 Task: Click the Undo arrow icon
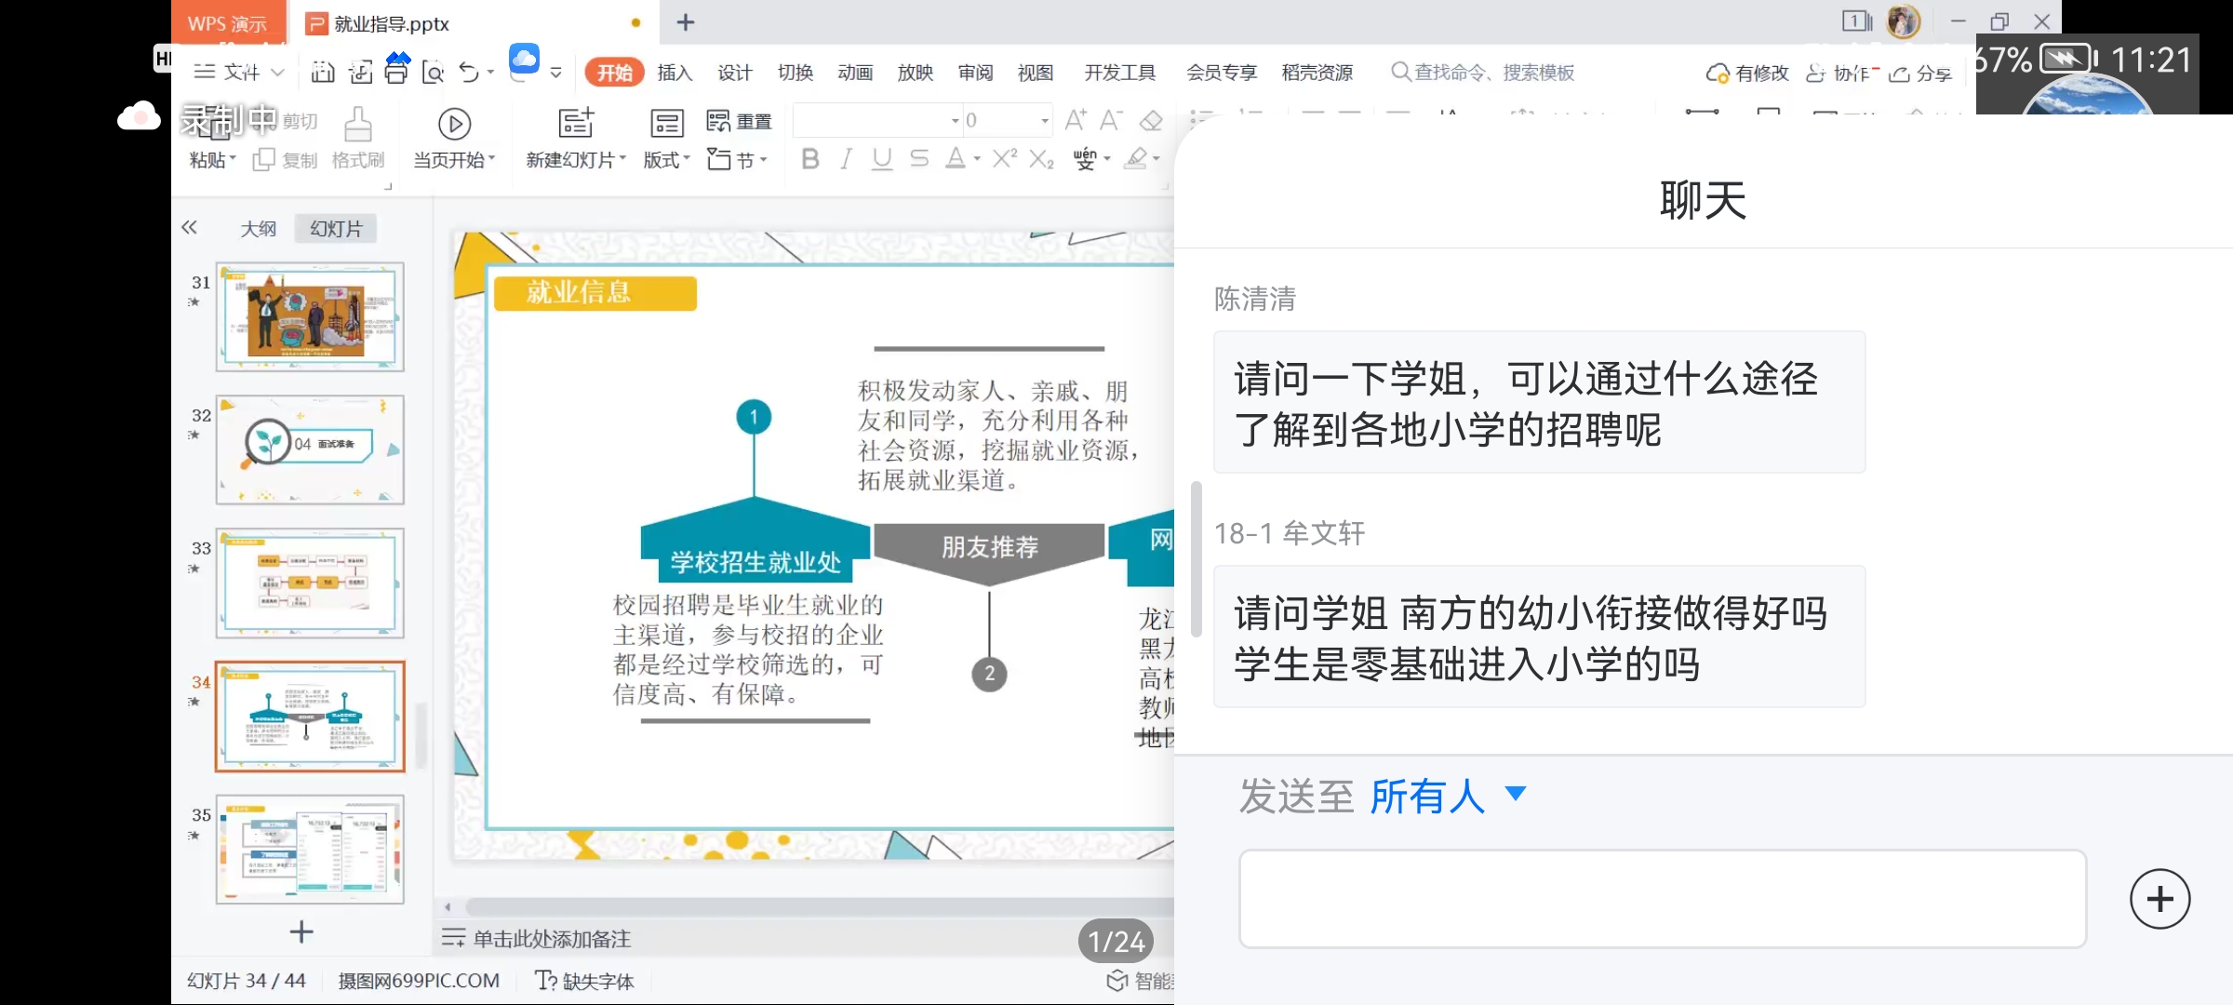click(469, 73)
